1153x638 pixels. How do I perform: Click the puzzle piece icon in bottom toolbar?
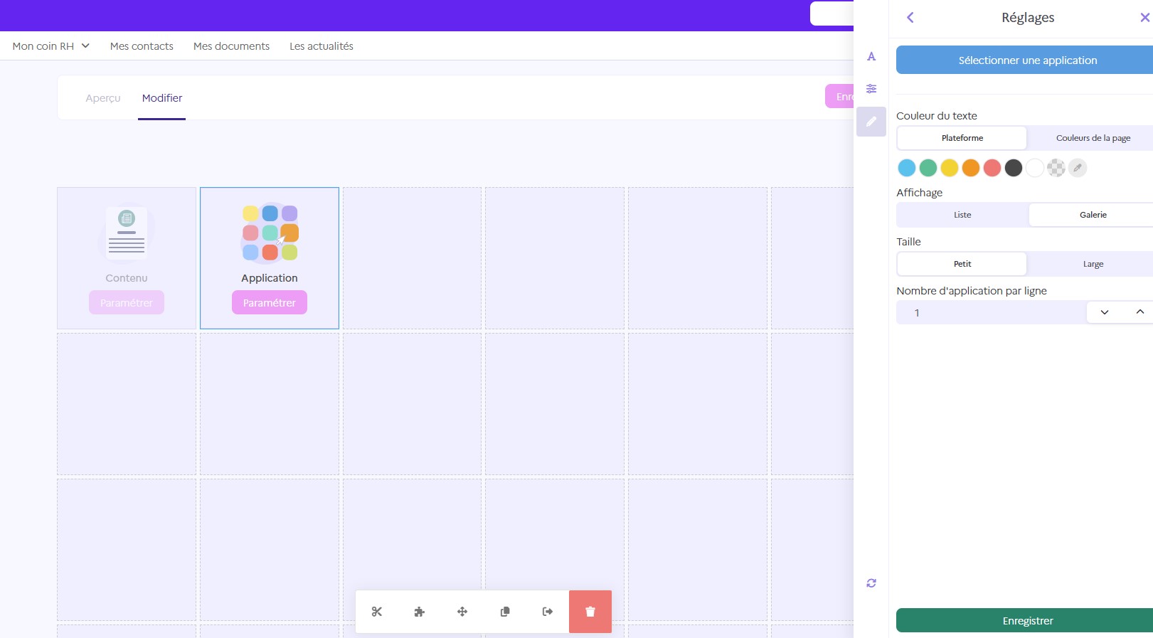[420, 612]
